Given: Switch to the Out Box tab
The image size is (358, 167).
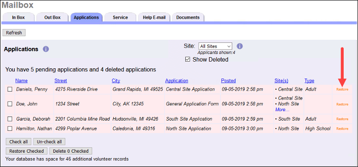Looking at the screenshot, I should (x=52, y=17).
